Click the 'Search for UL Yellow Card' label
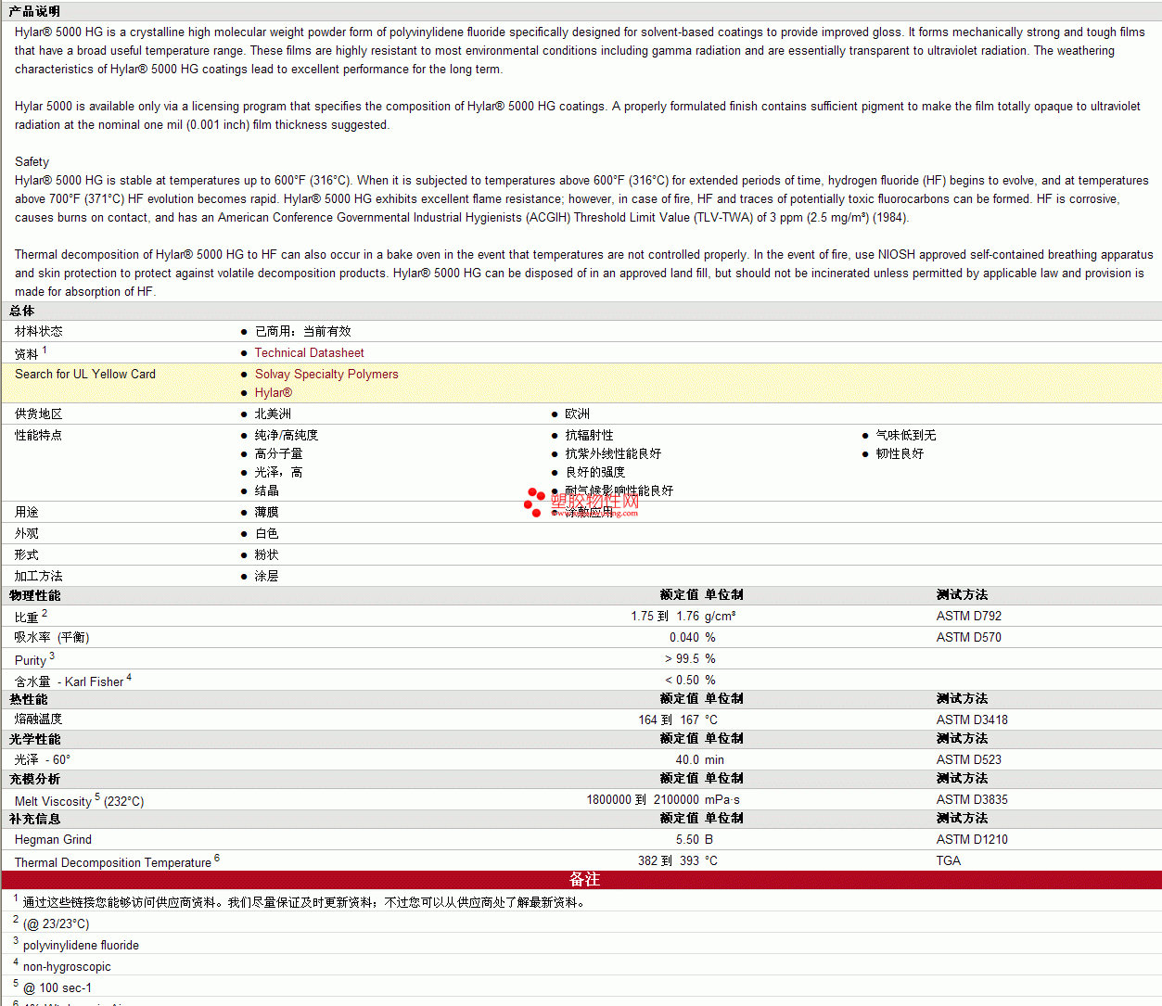This screenshot has height=1006, width=1162. 85,374
